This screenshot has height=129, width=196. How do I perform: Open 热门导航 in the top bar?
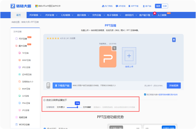[107, 6]
